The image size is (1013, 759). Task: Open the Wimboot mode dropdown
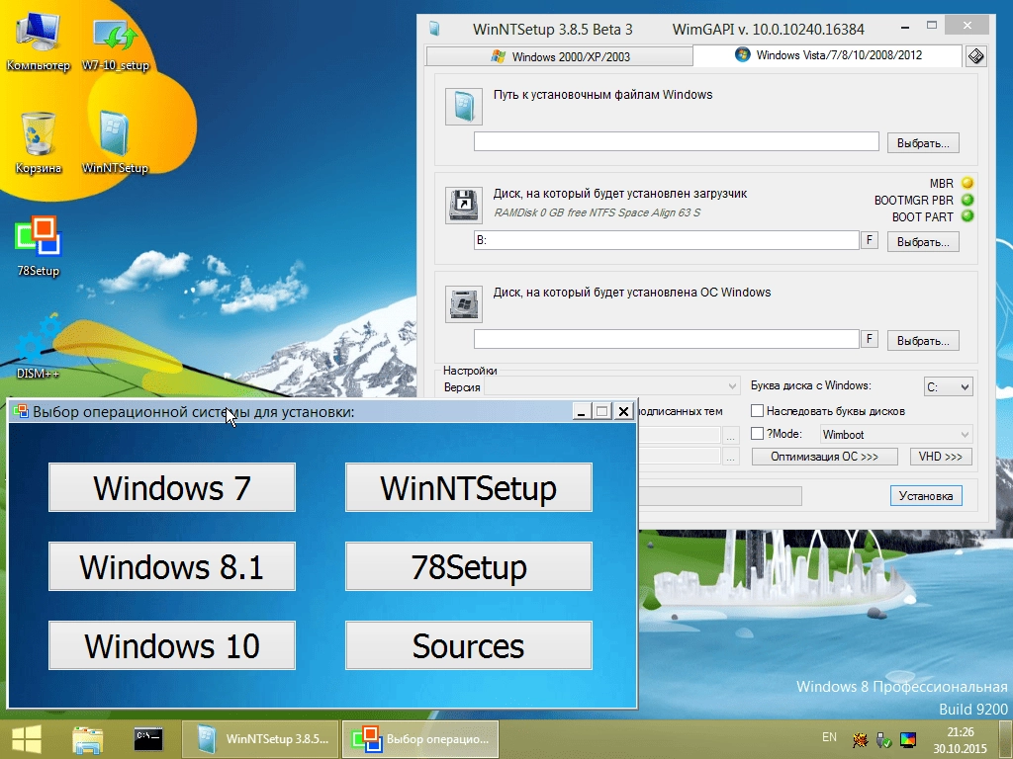pos(895,435)
